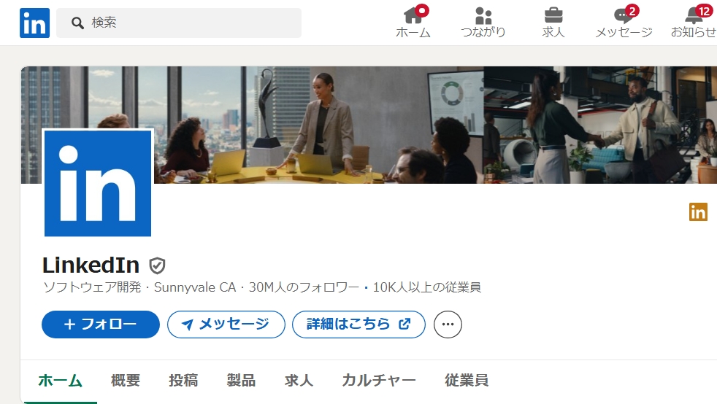Viewport: 717px width, 404px height.
Task: Follow LinkedIn with the フォロー button
Action: (101, 325)
